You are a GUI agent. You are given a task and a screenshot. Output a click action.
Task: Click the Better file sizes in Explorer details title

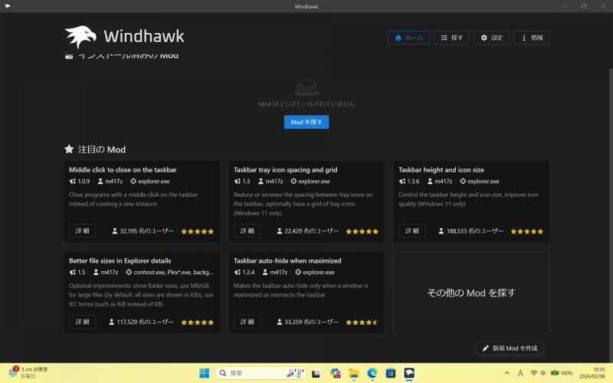pos(120,260)
